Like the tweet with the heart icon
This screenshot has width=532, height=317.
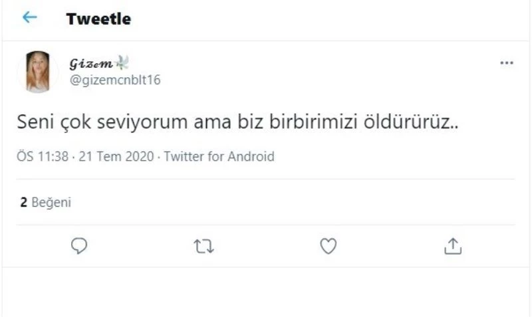[x=328, y=247]
